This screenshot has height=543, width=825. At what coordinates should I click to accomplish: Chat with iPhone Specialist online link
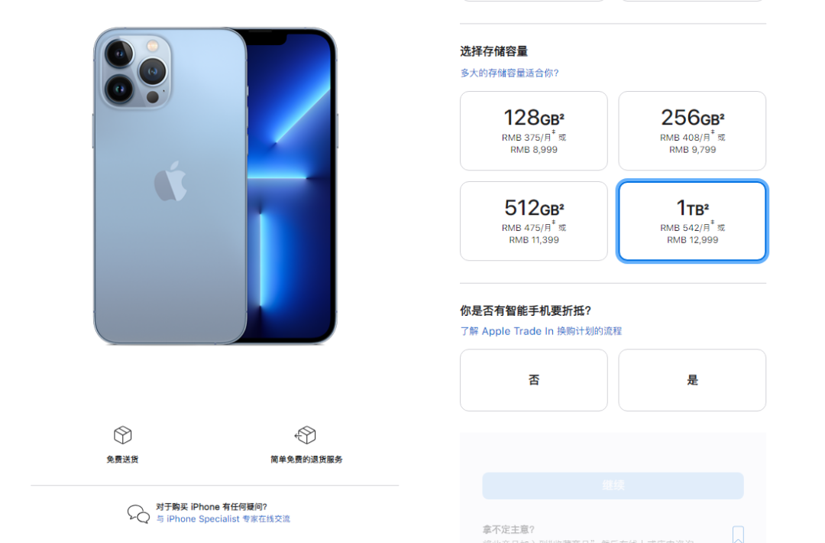pyautogui.click(x=223, y=519)
